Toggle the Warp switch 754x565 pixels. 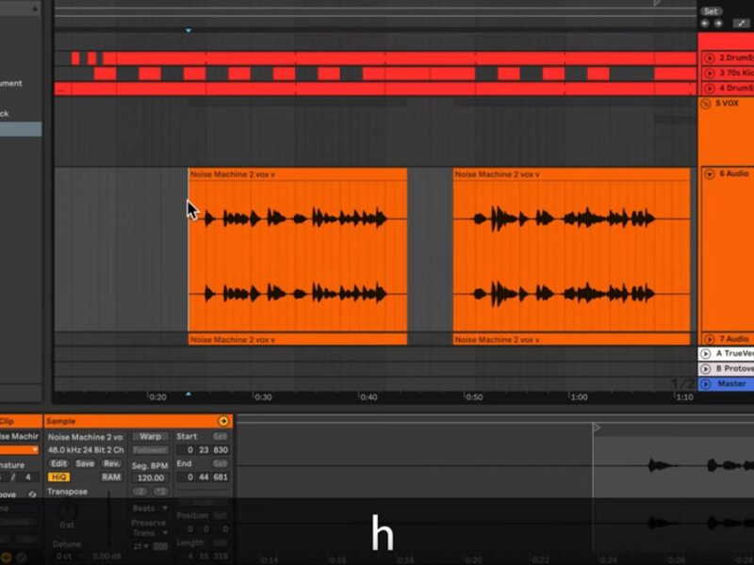coord(149,437)
